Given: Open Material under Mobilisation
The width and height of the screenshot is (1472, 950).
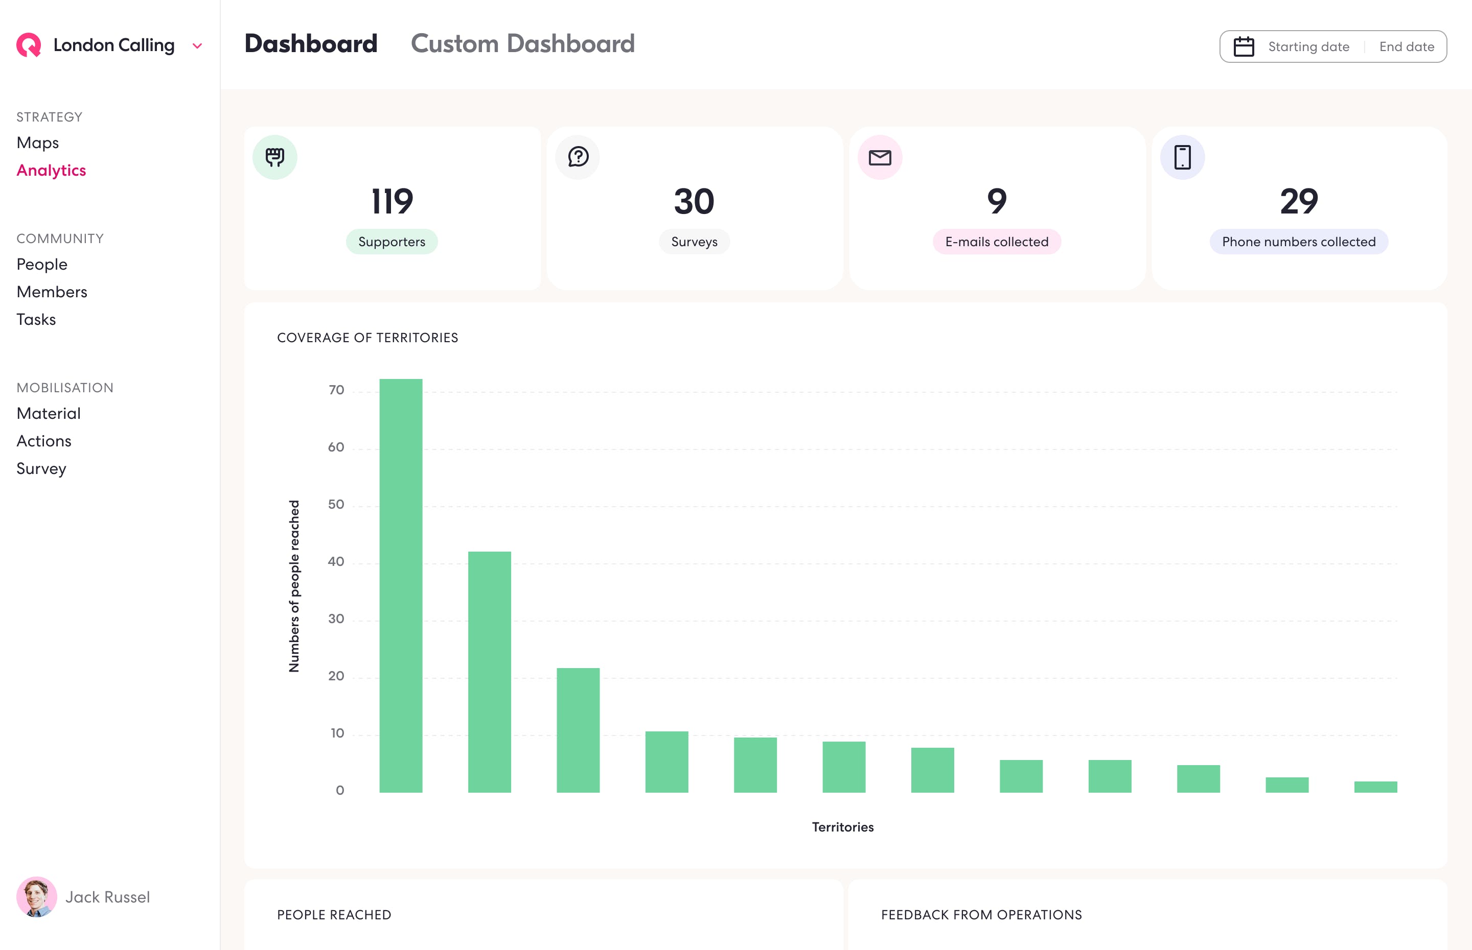Looking at the screenshot, I should tap(49, 413).
